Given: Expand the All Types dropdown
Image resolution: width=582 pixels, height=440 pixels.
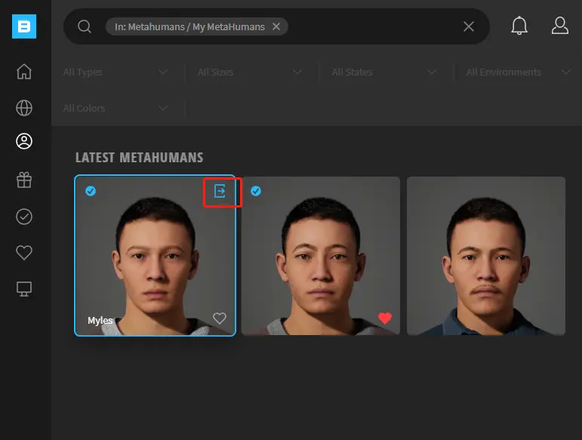Looking at the screenshot, I should coord(115,72).
